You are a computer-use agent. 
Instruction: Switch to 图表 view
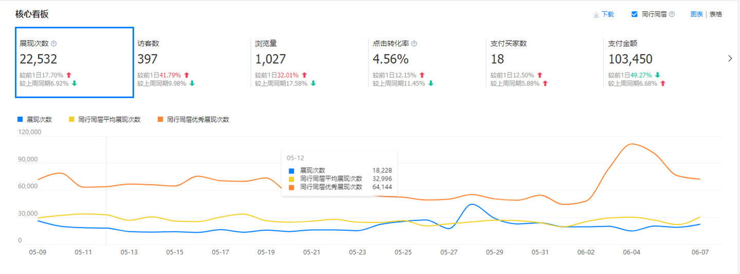(x=697, y=14)
